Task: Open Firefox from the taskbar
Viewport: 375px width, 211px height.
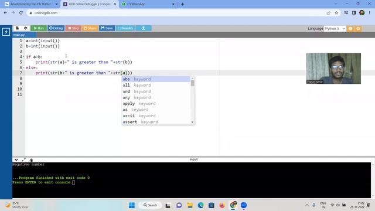Action: [222, 205]
